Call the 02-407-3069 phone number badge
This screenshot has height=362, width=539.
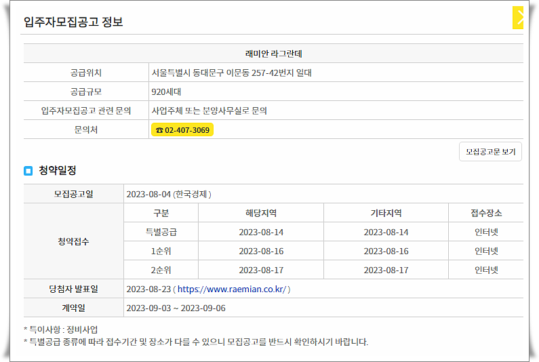pyautogui.click(x=182, y=130)
